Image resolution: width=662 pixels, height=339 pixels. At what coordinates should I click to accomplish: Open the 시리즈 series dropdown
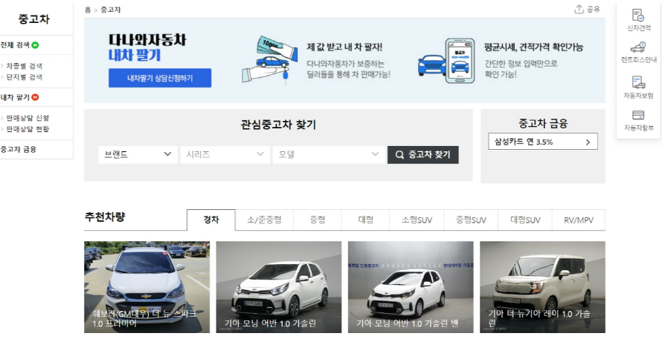tap(225, 154)
